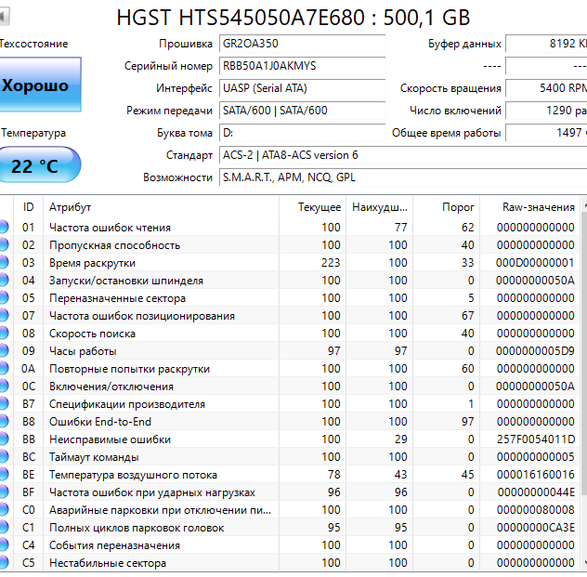Click the Порог column header
This screenshot has width=587, height=577.
pos(446,207)
